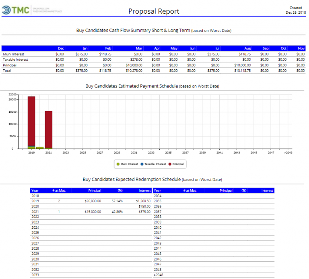Screen dimensions: 309x279
Task: Select the Taxable Interest row label
Action: [x=16, y=60]
